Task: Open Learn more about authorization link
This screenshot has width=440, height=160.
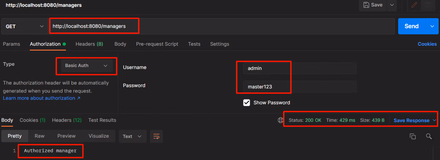Action: tap(42, 98)
